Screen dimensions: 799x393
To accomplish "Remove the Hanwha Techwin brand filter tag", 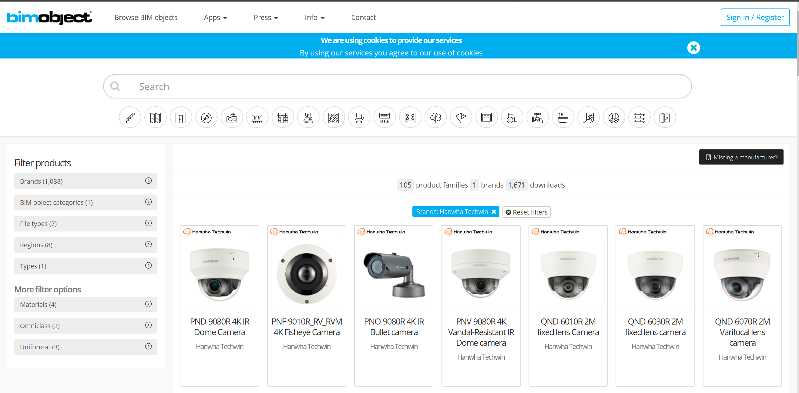I will pos(494,212).
